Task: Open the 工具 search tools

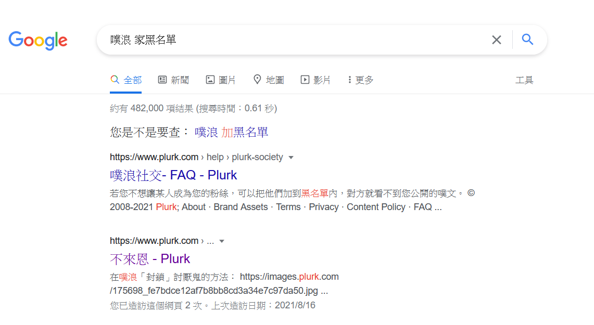Action: pos(524,80)
